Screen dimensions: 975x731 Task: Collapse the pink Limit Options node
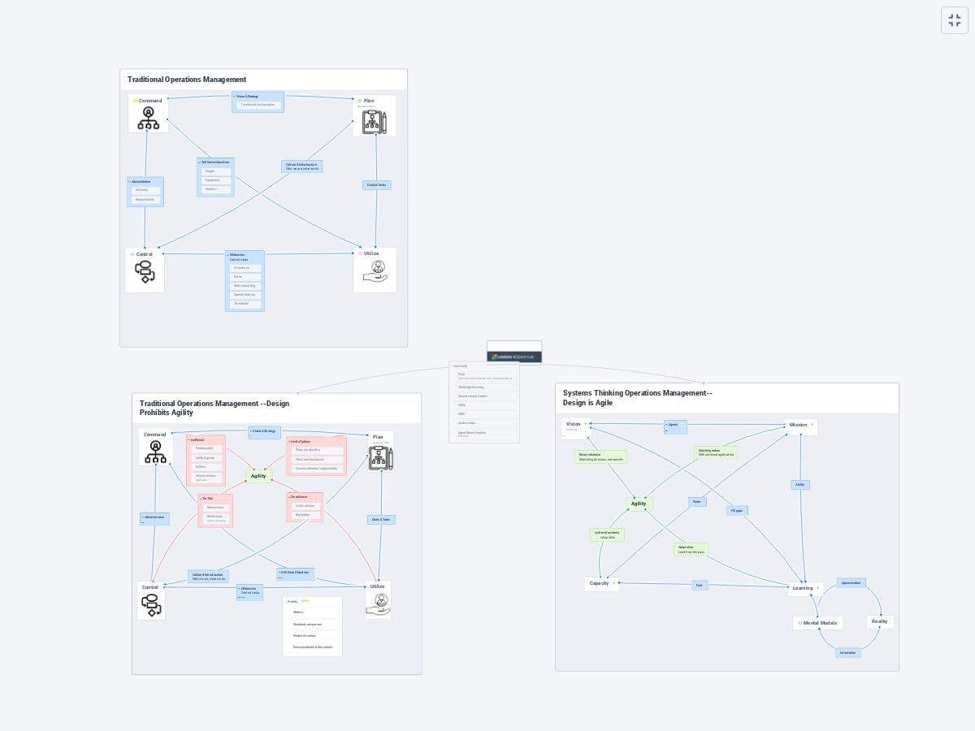coord(289,442)
